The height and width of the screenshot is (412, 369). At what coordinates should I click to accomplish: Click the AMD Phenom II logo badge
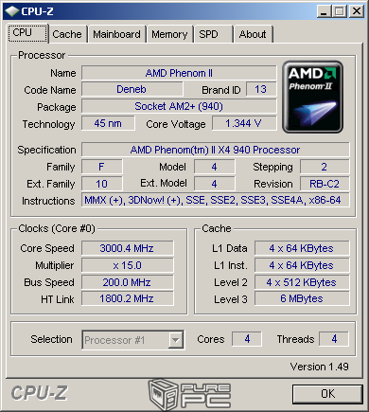pyautogui.click(x=312, y=97)
